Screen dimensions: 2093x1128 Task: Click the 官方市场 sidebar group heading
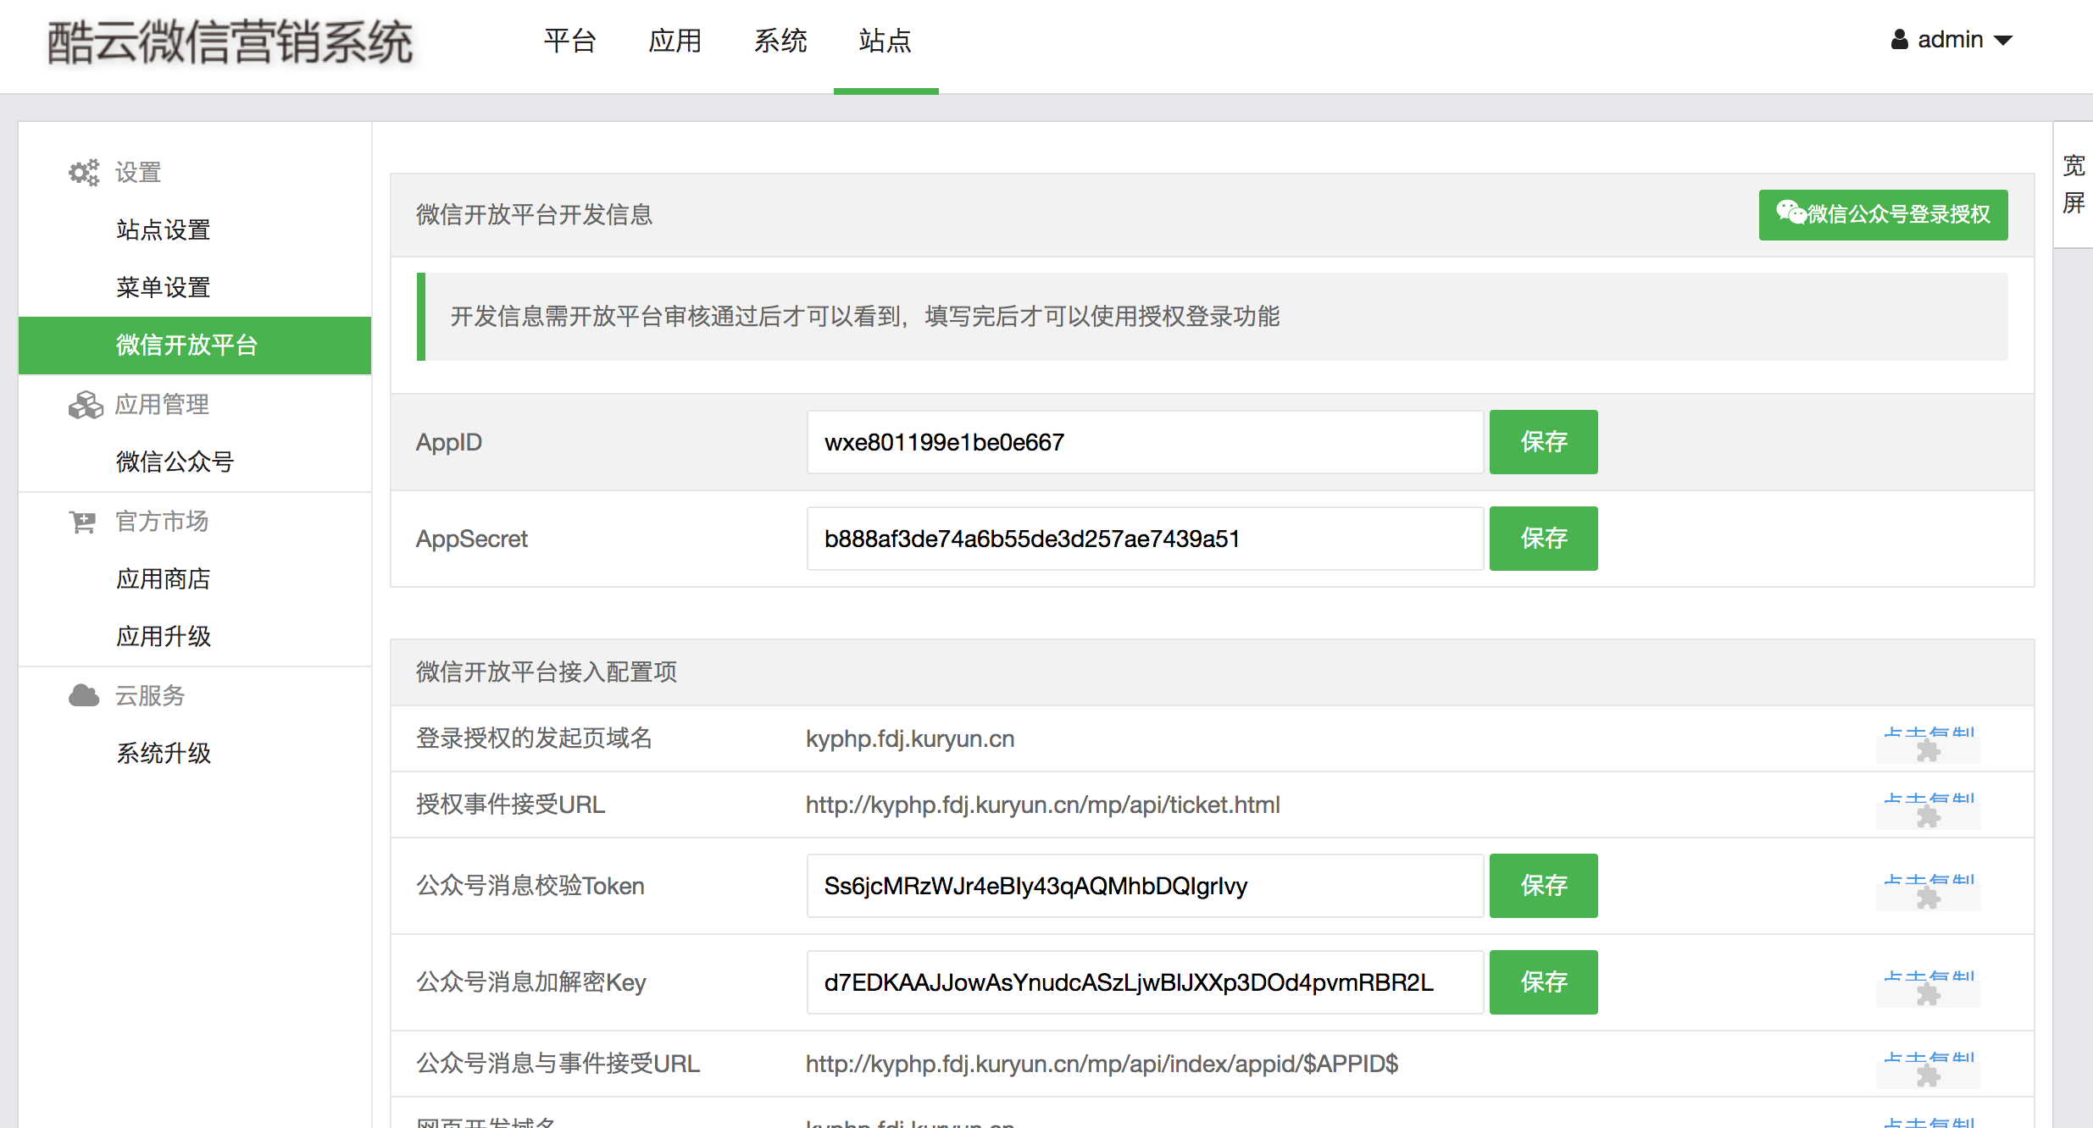coord(162,522)
